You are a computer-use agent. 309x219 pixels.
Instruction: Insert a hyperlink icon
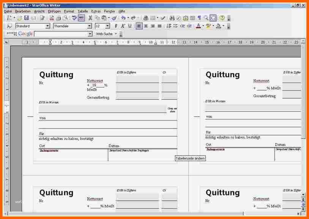pos(146,18)
